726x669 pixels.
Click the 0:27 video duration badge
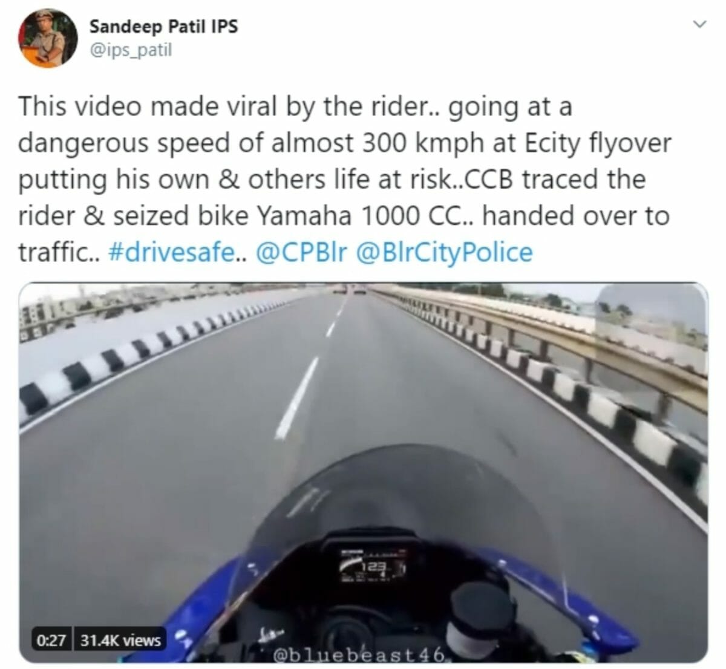click(51, 639)
